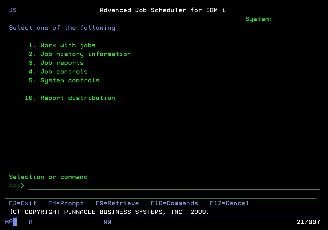328x230 pixels.
Task: Choose option 10 Report distribution
Action: pos(70,98)
